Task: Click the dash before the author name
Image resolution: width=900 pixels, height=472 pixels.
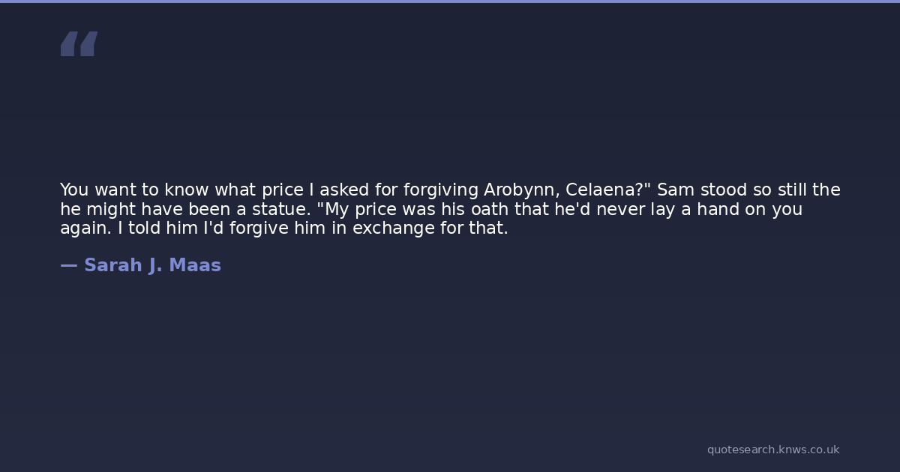Action: tap(68, 265)
